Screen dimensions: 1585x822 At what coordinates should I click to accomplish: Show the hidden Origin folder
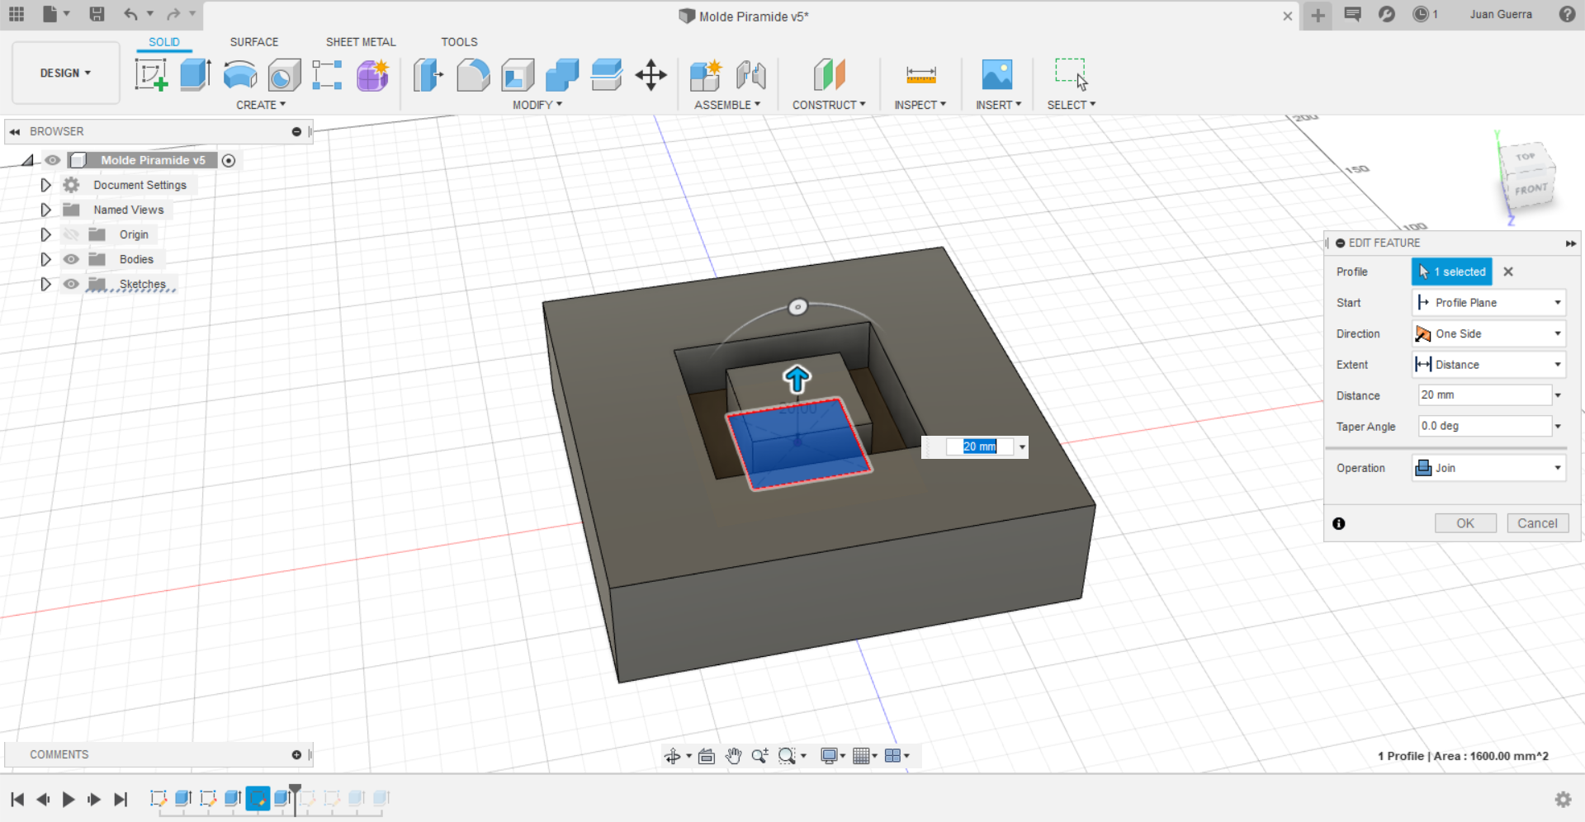click(x=72, y=234)
